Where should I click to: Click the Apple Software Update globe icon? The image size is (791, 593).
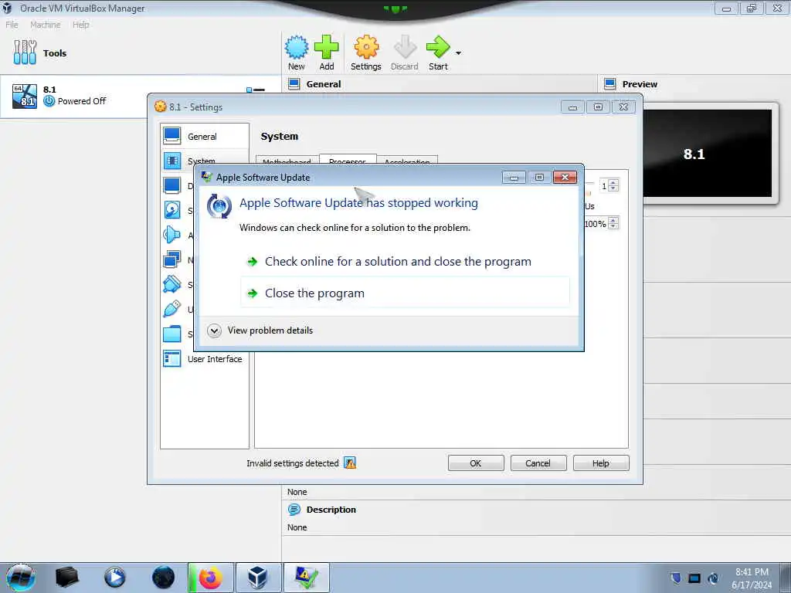coord(219,205)
